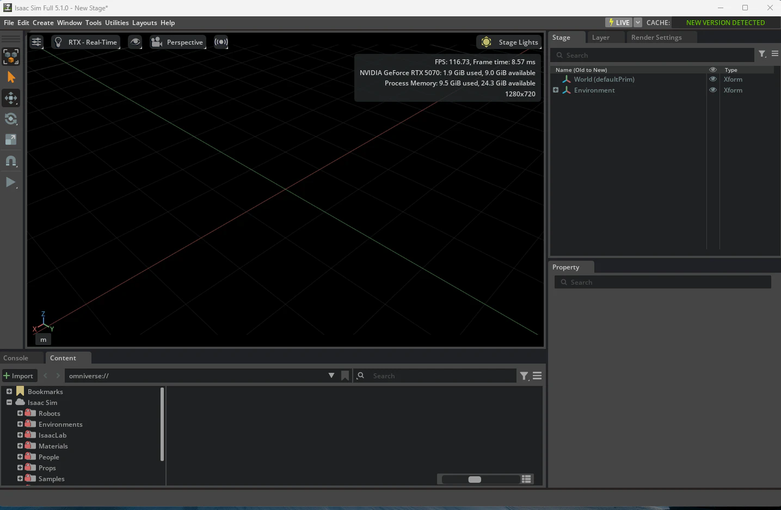Open the LIVE dropdown arrow
Image resolution: width=781 pixels, height=510 pixels.
638,22
